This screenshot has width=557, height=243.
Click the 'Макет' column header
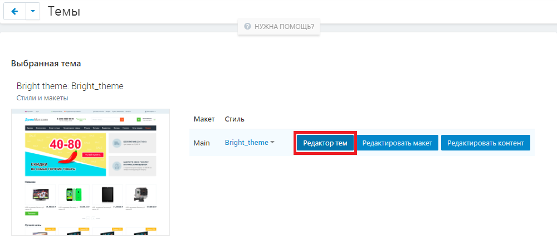coord(203,119)
